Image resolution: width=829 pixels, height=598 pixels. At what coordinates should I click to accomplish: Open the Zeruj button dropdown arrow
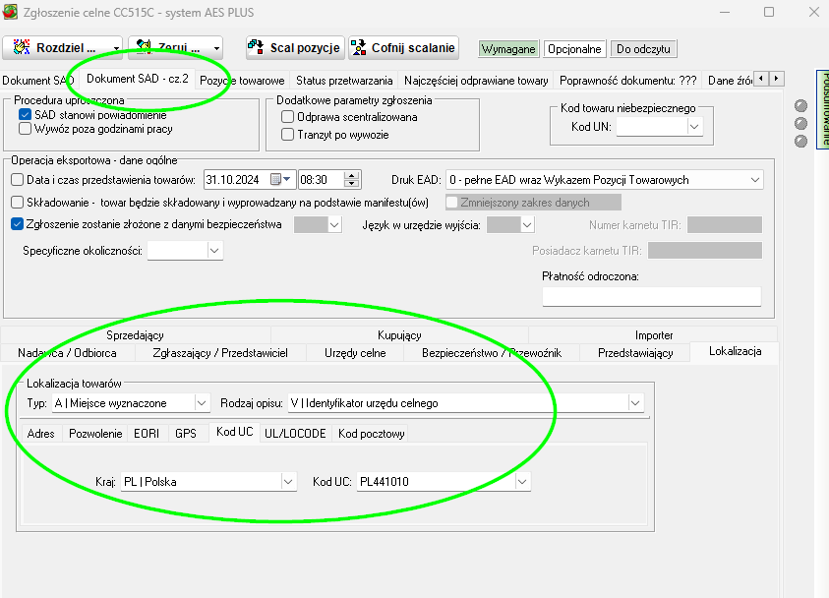coord(216,48)
